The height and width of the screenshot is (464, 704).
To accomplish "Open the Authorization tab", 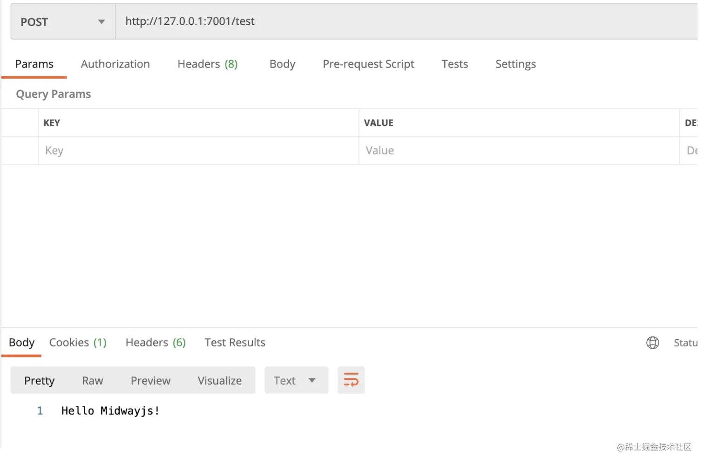I will pos(115,64).
